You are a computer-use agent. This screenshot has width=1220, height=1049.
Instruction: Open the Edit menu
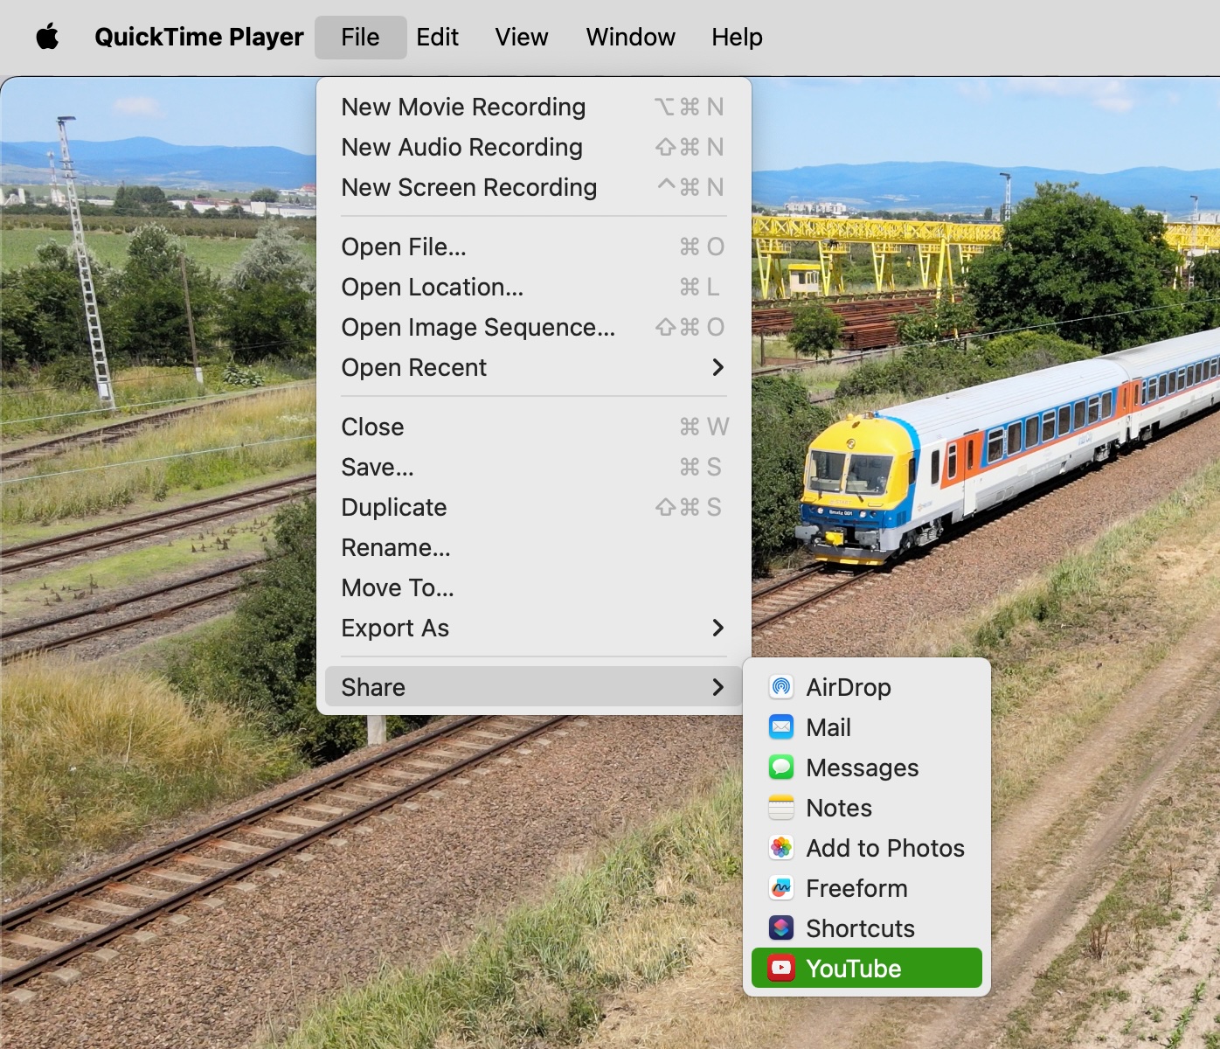pos(437,37)
